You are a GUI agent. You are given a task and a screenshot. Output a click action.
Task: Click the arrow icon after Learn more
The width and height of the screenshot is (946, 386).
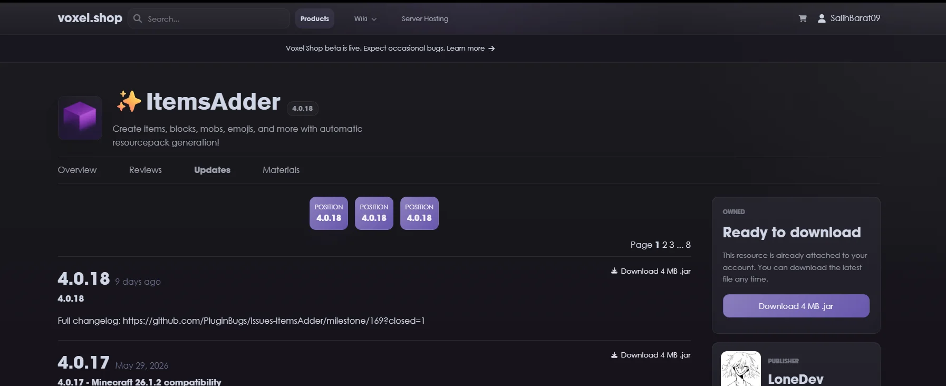(x=491, y=49)
